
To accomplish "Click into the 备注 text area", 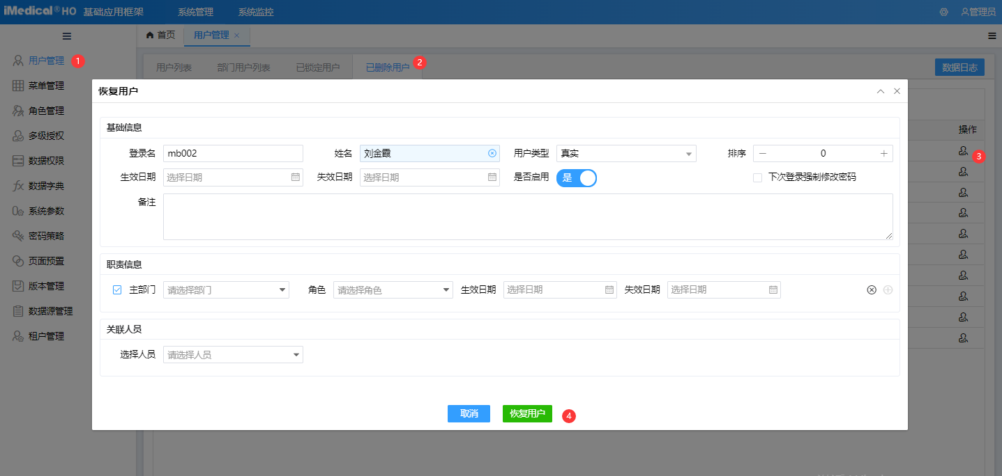I will [527, 216].
